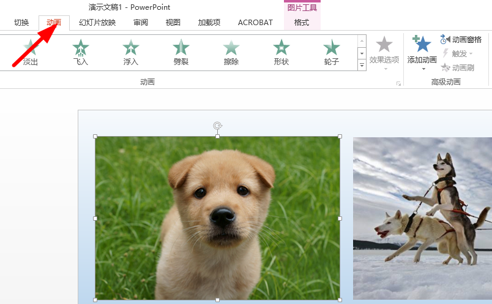
Task: Select the 动画 animations tab
Action: click(x=54, y=23)
